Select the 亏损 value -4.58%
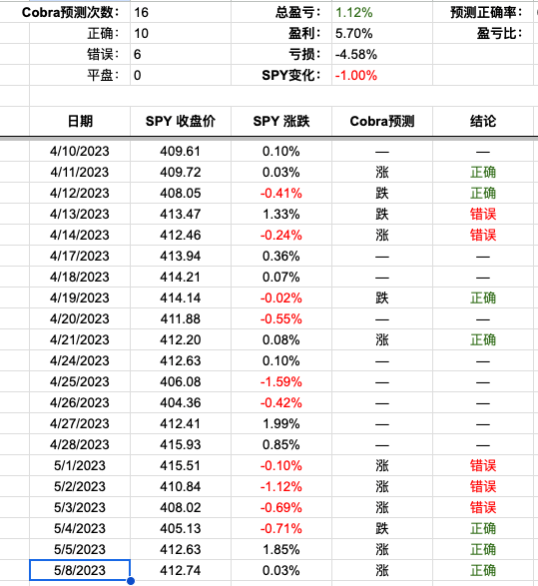The height and width of the screenshot is (586, 538). coord(382,54)
